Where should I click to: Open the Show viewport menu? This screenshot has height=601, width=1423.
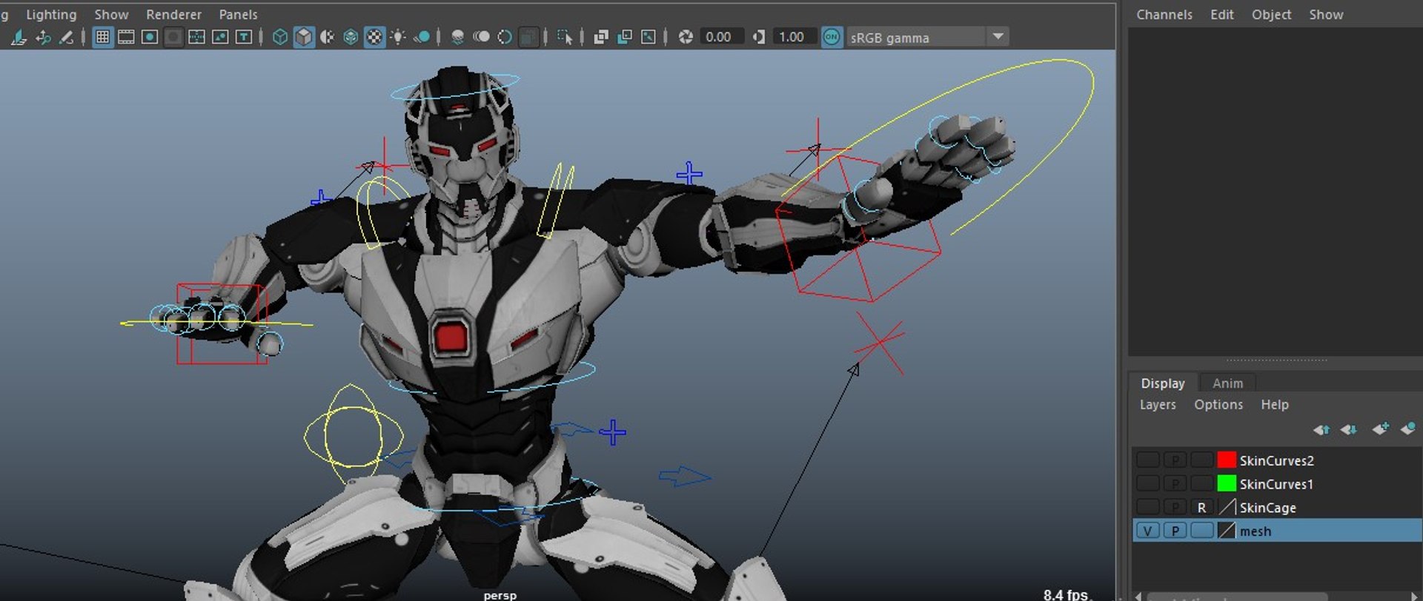coord(111,14)
